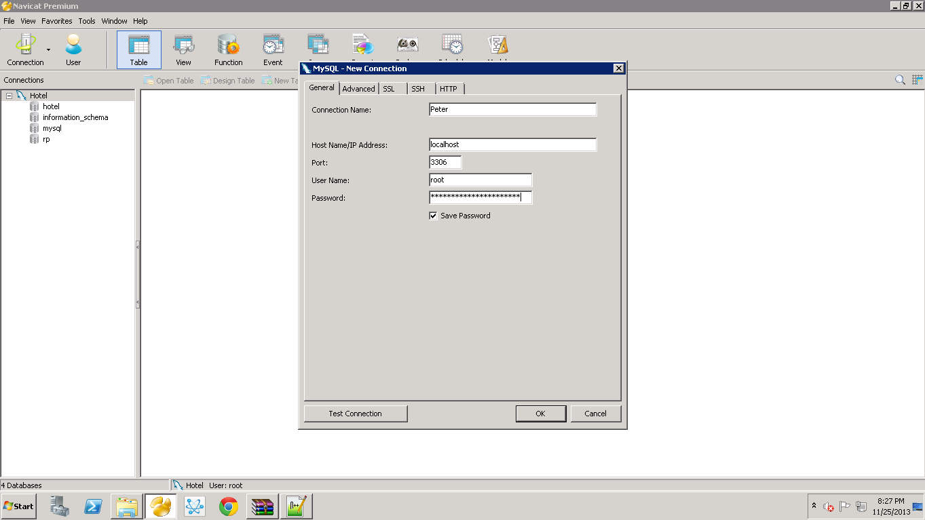
Task: Select the information_schema database
Action: click(75, 117)
